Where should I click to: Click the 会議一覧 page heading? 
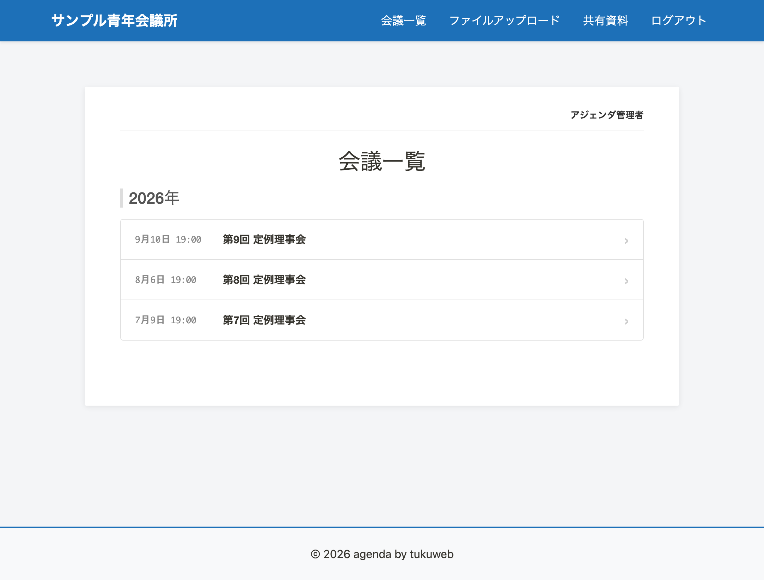[382, 161]
